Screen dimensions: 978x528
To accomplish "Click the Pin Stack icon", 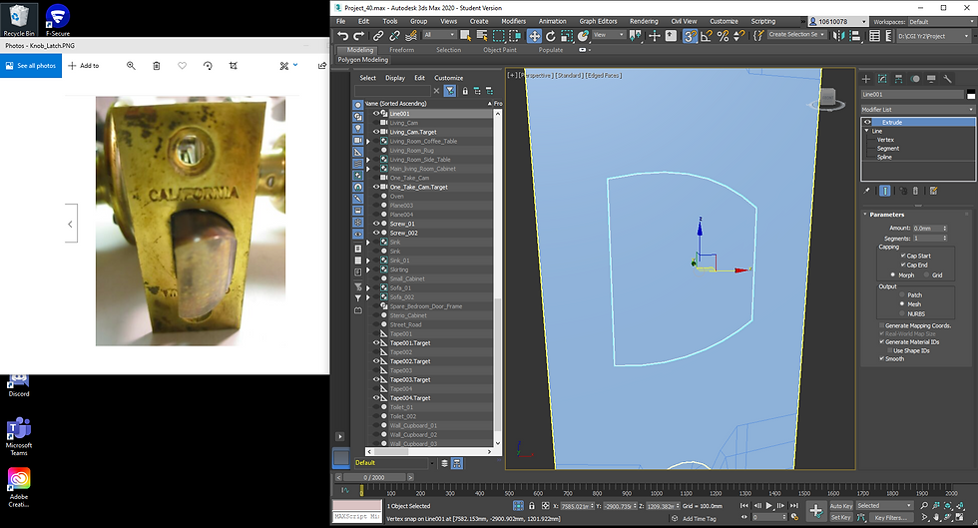I will [866, 191].
